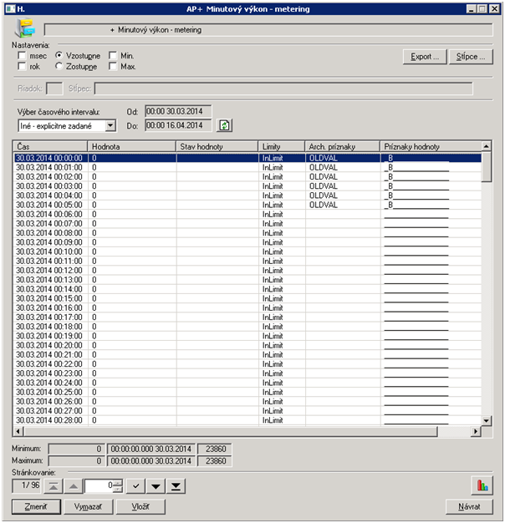Click the folder icon at top left
This screenshot has height=523, width=505.
pyautogui.click(x=24, y=29)
